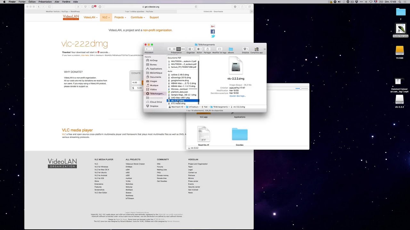Open the VLC navigation dropdown
Image resolution: width=410 pixels, height=230 pixels.
[106, 17]
